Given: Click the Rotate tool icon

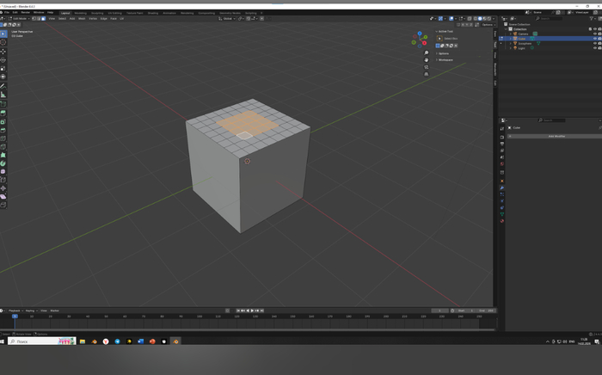Looking at the screenshot, I should click(3, 59).
